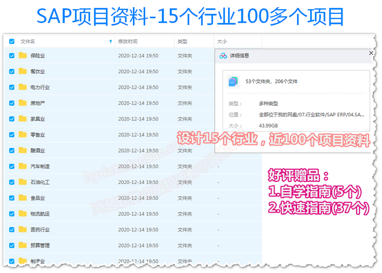The height and width of the screenshot is (273, 382).
Task: Click the sort arrow in 文件名 column
Action: tap(111, 41)
